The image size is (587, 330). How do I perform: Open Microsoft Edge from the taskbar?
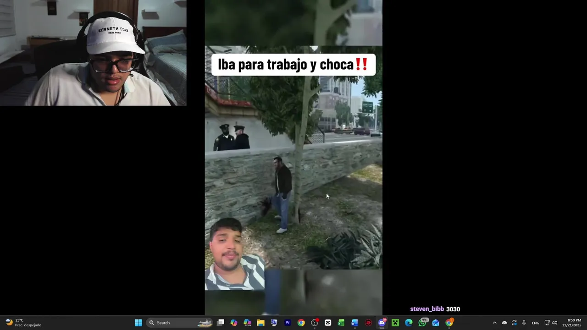(x=409, y=323)
